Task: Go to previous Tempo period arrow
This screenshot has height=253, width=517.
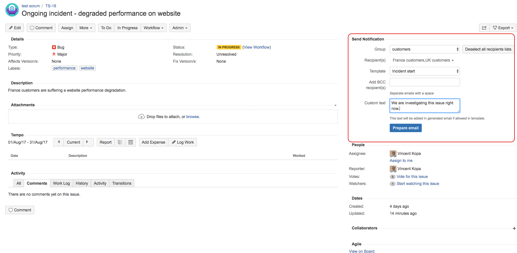Action: (x=58, y=142)
